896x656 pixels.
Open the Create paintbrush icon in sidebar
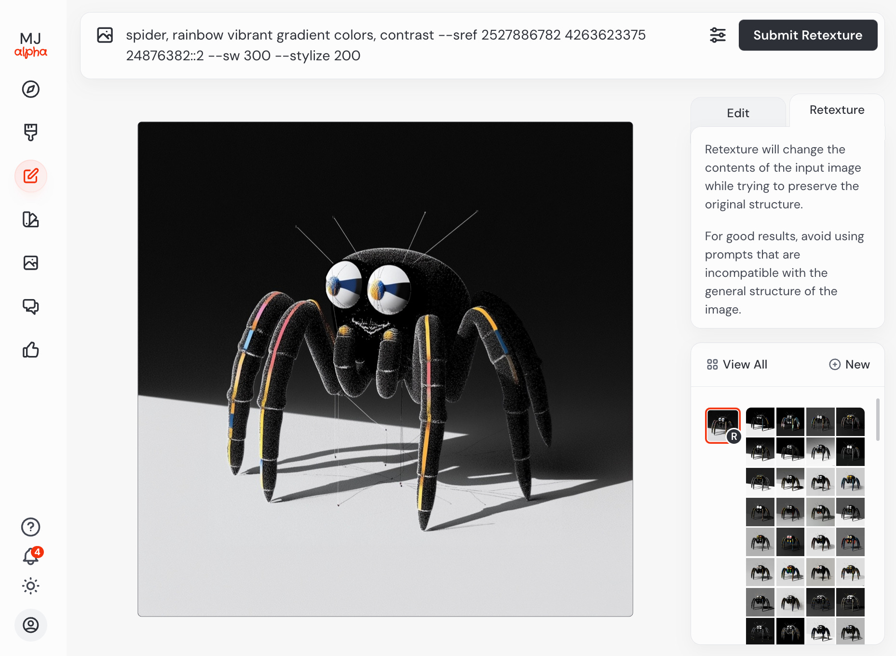pyautogui.click(x=31, y=133)
